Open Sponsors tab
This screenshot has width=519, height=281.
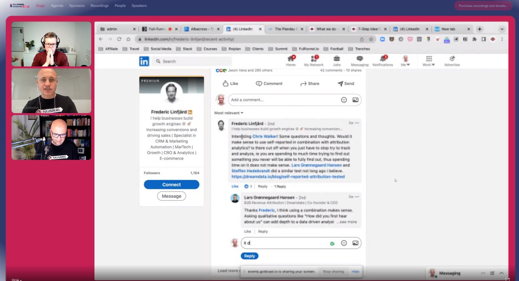click(x=77, y=6)
